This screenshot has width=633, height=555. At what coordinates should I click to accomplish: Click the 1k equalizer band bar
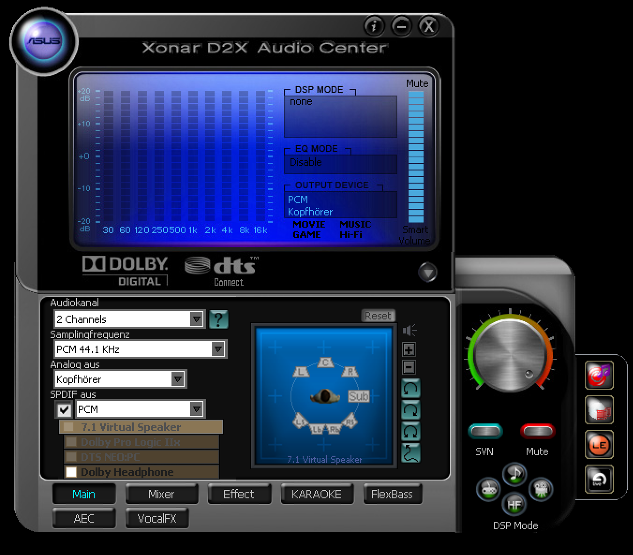coord(193,157)
